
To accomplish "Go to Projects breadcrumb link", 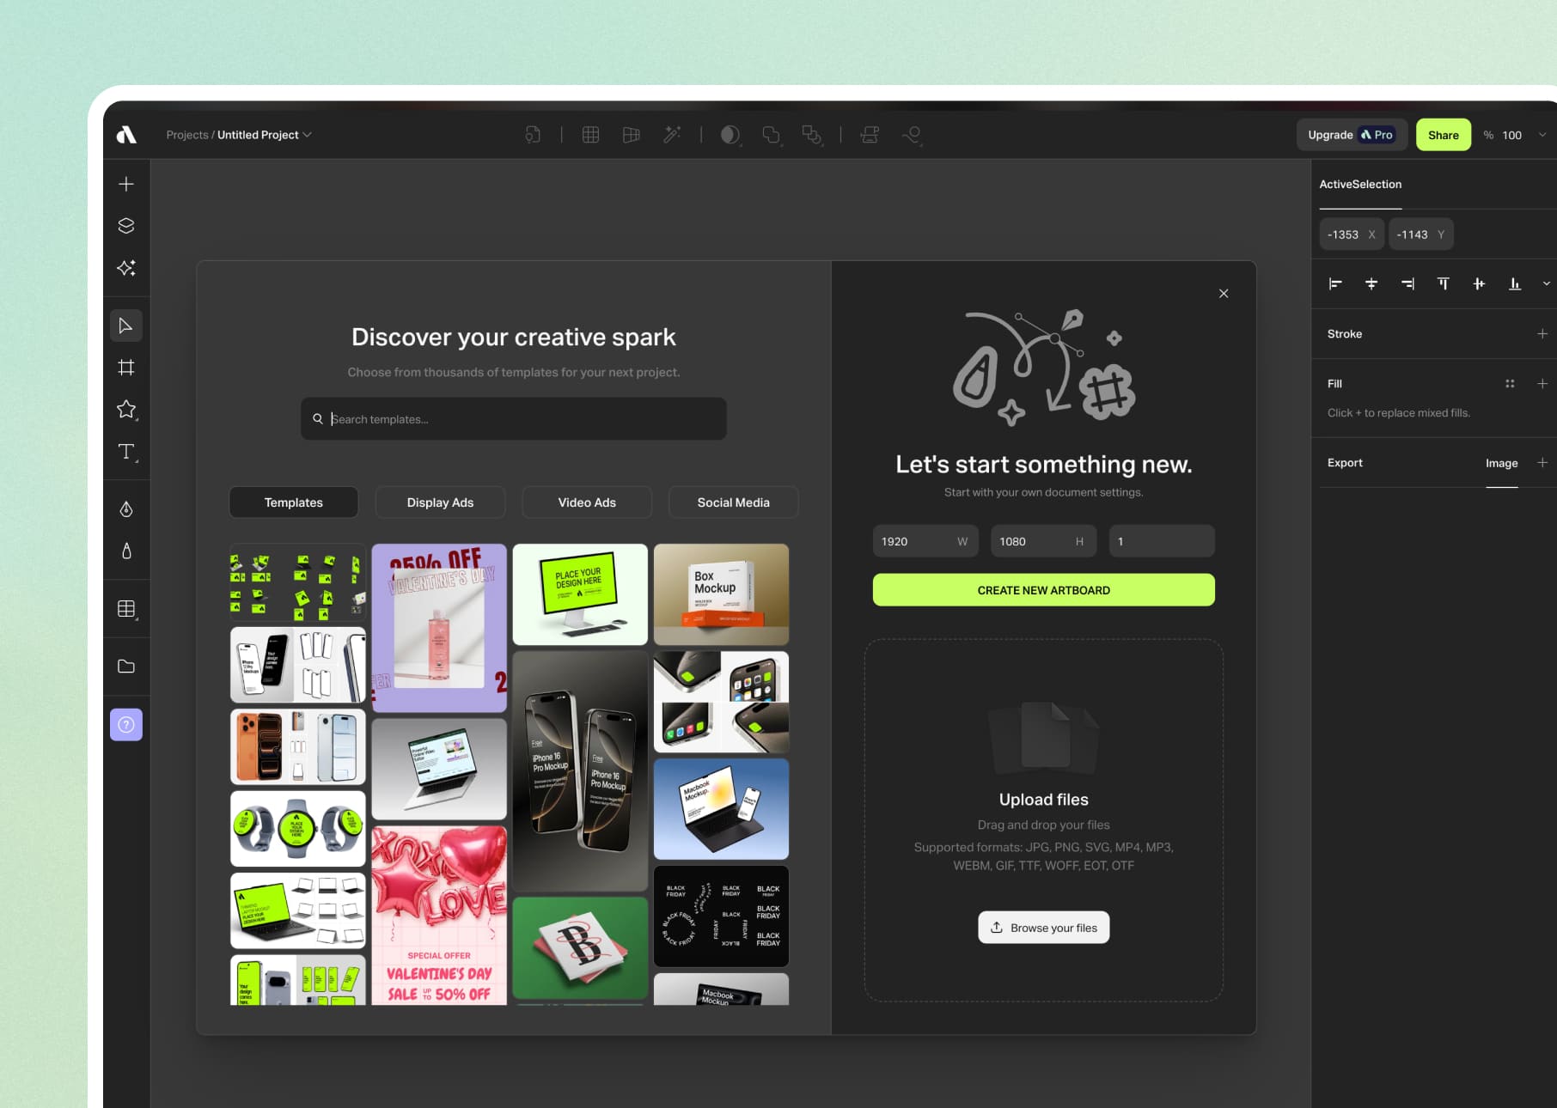I will click(187, 135).
